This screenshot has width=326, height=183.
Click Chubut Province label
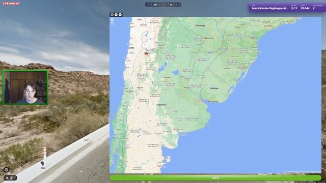138,168
